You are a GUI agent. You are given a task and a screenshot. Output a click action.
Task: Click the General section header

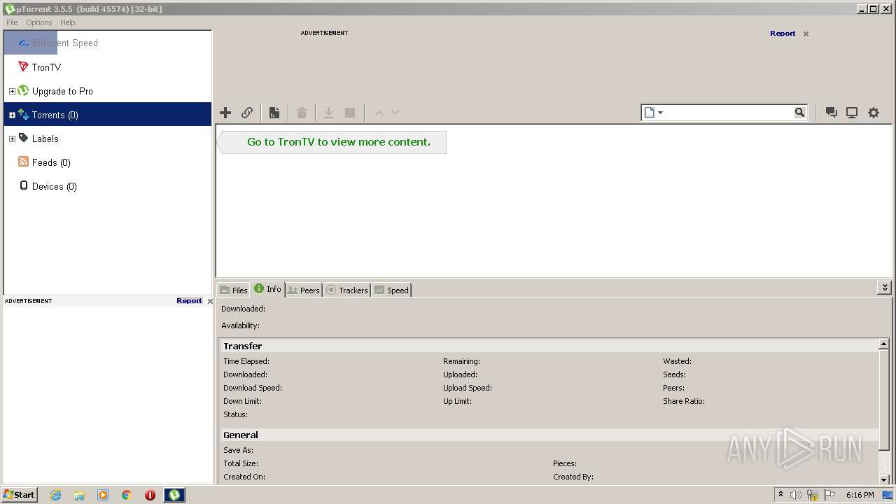tap(549, 435)
